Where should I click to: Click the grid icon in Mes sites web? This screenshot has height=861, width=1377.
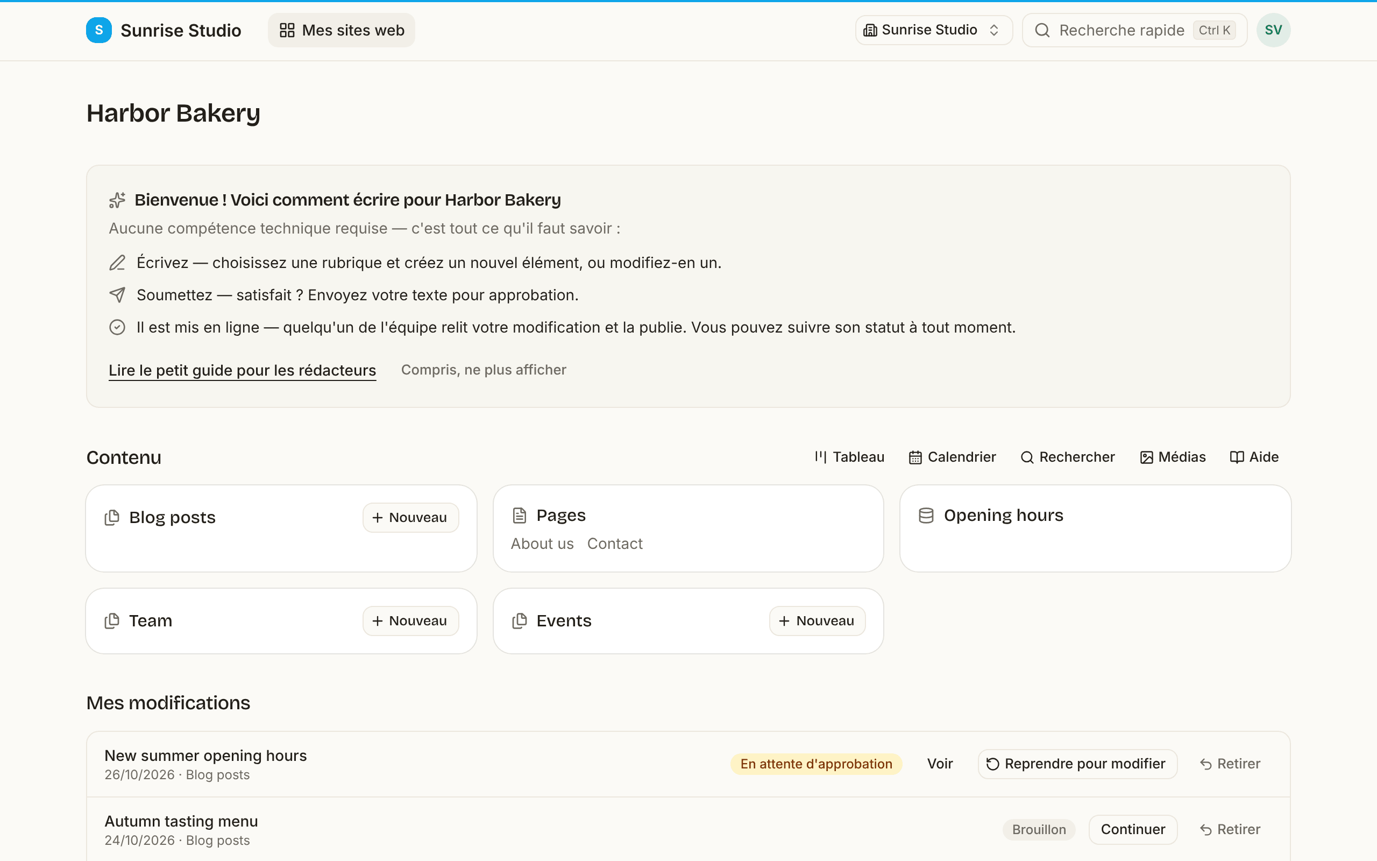click(287, 30)
